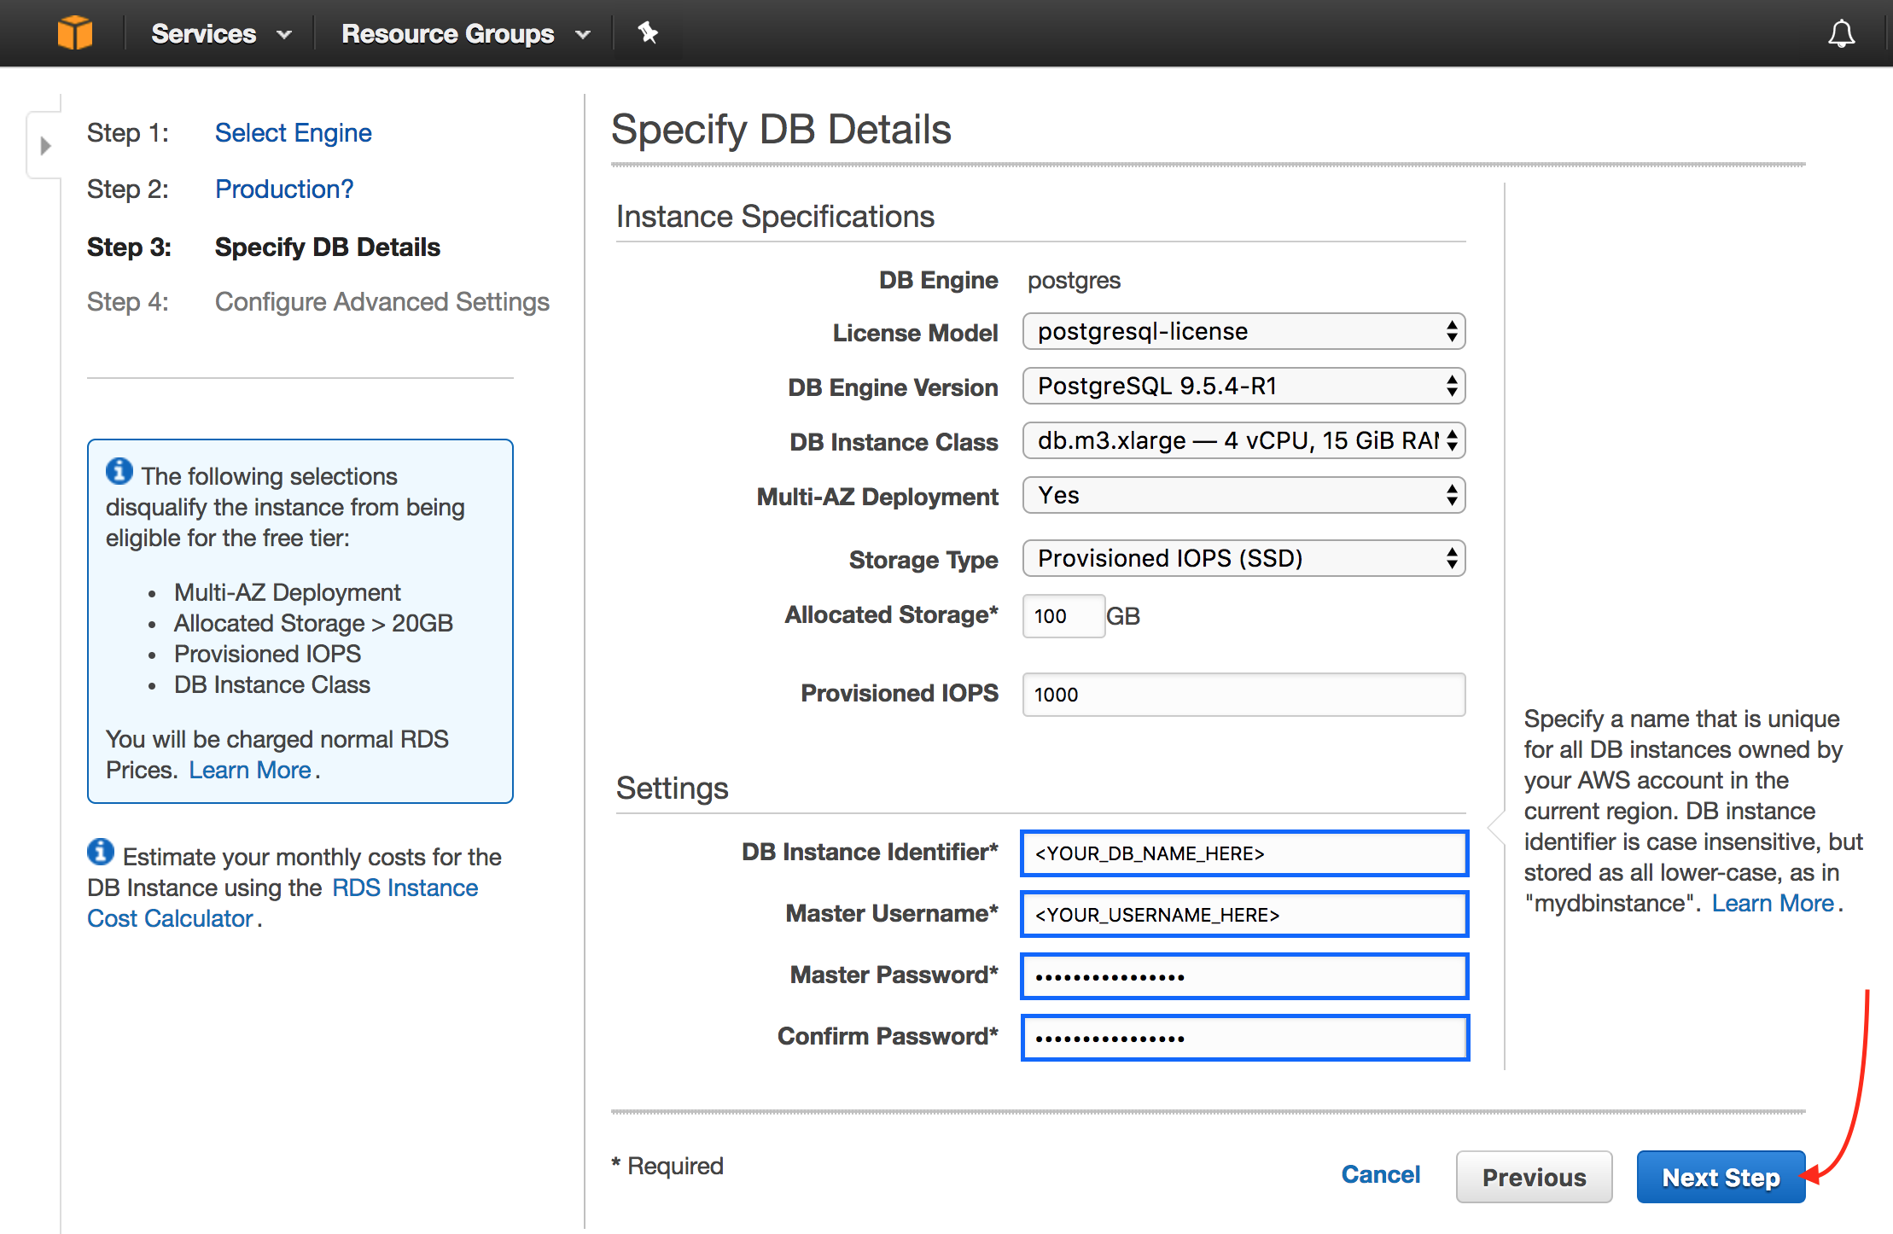This screenshot has height=1234, width=1893.
Task: Click the 'Allocated Storage > 20GB' bullet item
Action: (313, 623)
